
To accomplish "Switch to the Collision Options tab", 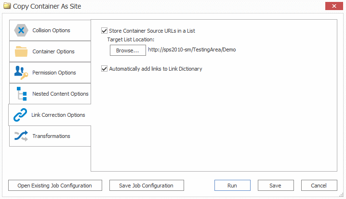I will (51, 30).
